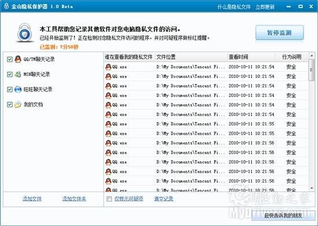This screenshot has height=226, width=318.
Task: Click the 已监测: 7分58秒 timer text
Action: (x=59, y=47)
